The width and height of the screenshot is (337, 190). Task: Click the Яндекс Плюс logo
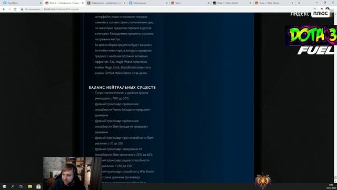310,14
